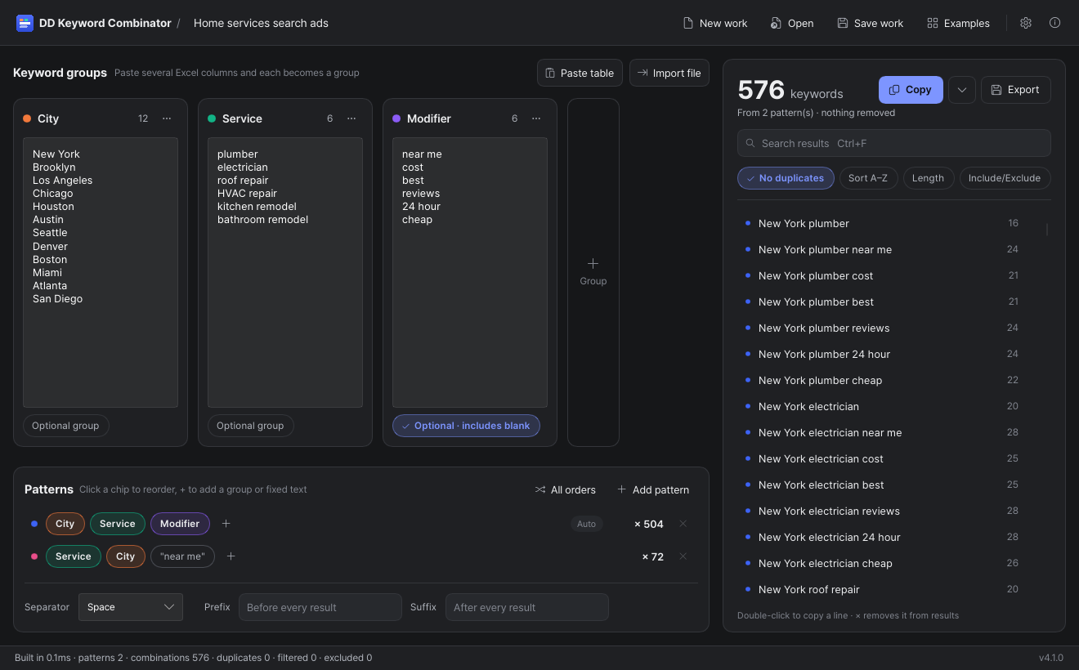Click the Add pattern button
Viewport: 1079px width, 670px height.
pos(652,489)
